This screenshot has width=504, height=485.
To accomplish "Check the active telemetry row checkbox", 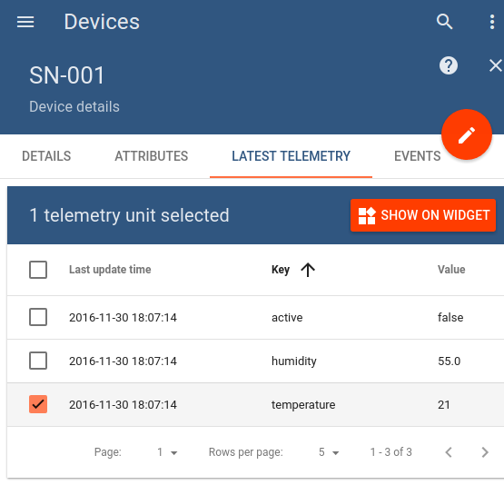I will pos(38,317).
